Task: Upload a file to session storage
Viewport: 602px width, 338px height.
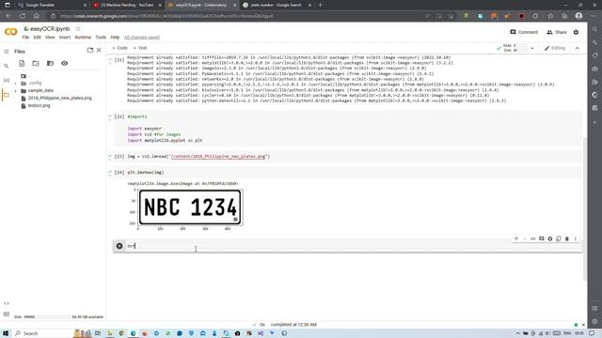Action: (22, 63)
